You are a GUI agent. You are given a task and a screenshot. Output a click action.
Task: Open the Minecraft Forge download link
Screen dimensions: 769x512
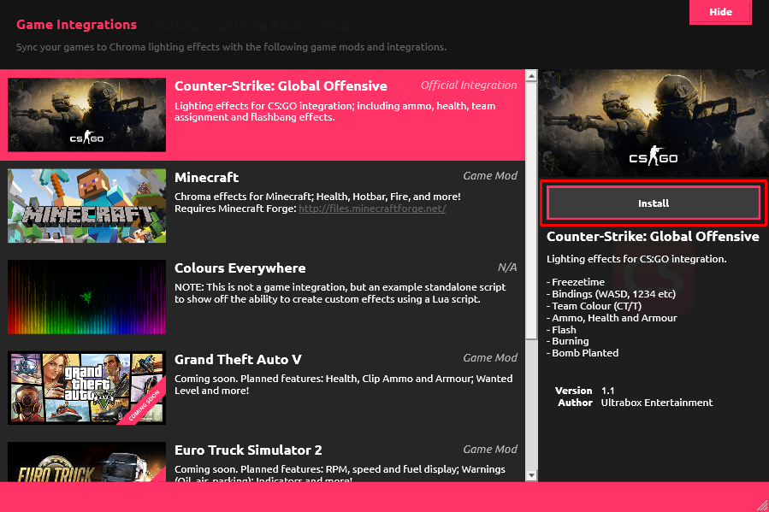[x=372, y=209]
